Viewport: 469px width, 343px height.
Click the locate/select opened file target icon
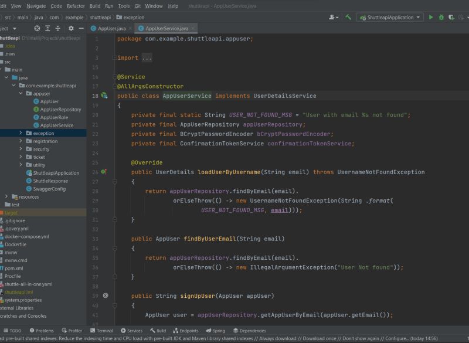click(38, 28)
